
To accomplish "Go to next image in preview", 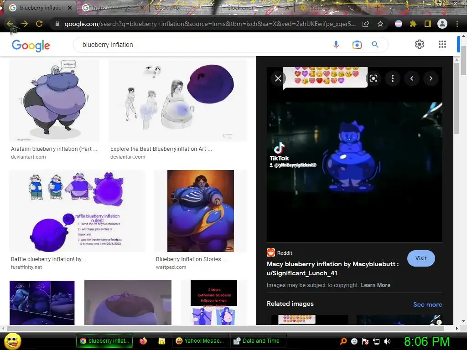I will click(431, 78).
